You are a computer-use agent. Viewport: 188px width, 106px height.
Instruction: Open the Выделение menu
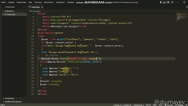click(21, 2)
